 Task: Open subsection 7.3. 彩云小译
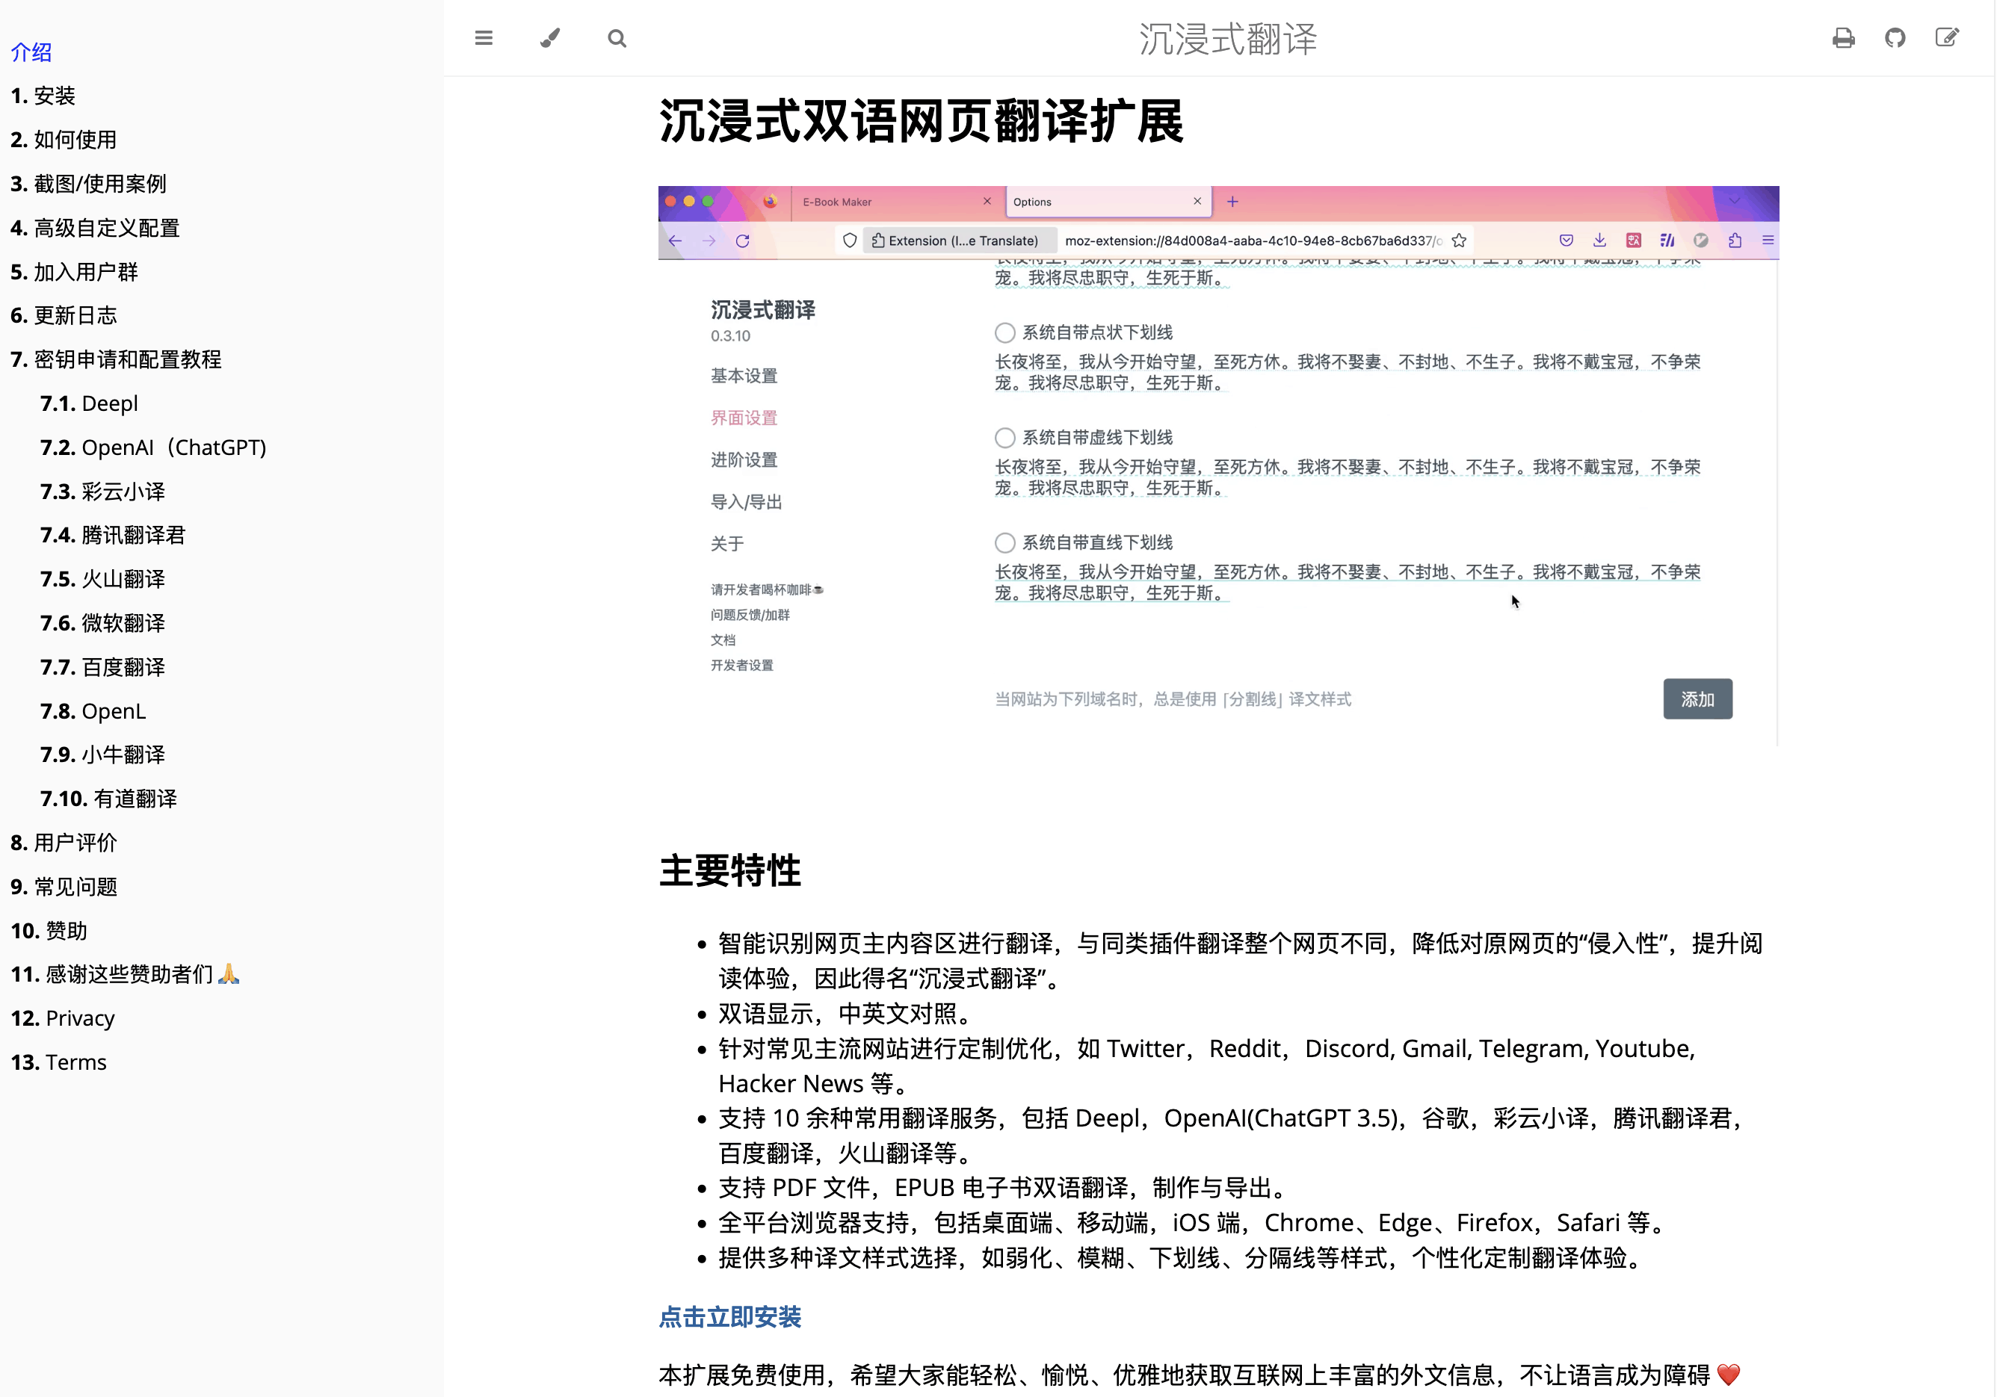(x=102, y=491)
